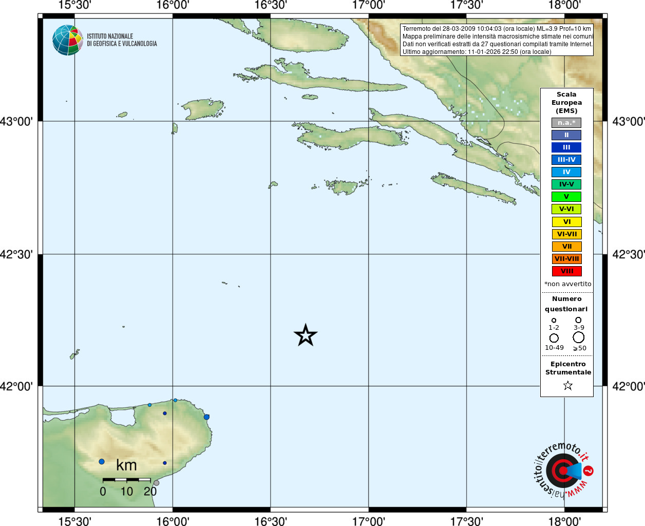Click the star symbol in the legend
Screen dimensions: 645x526
(x=567, y=385)
